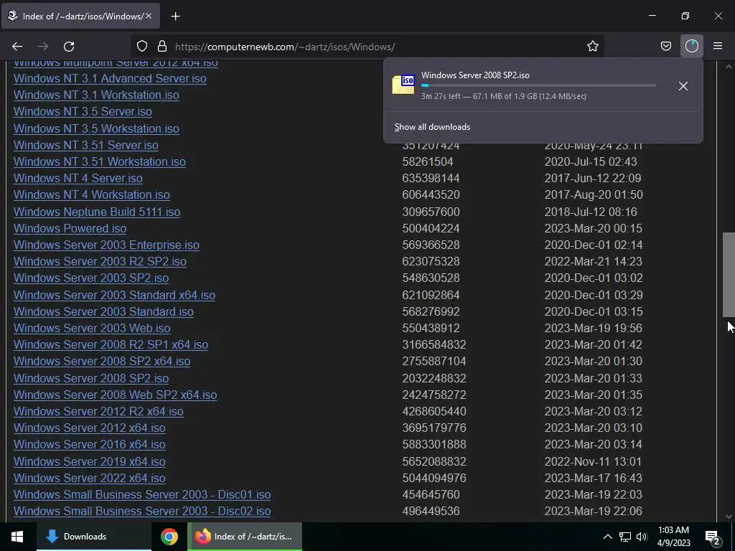Click Windows Server 2003 SP2.iso
The image size is (735, 551).
pos(91,278)
